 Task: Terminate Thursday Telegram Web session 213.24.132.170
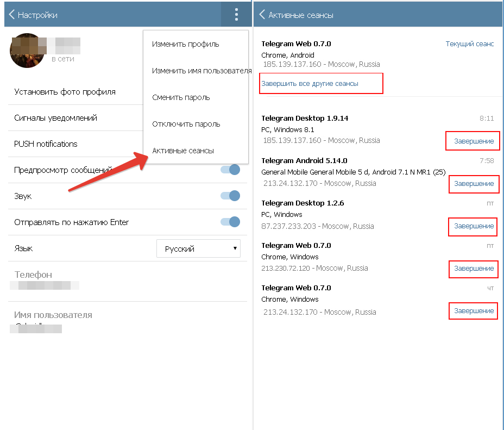point(474,311)
